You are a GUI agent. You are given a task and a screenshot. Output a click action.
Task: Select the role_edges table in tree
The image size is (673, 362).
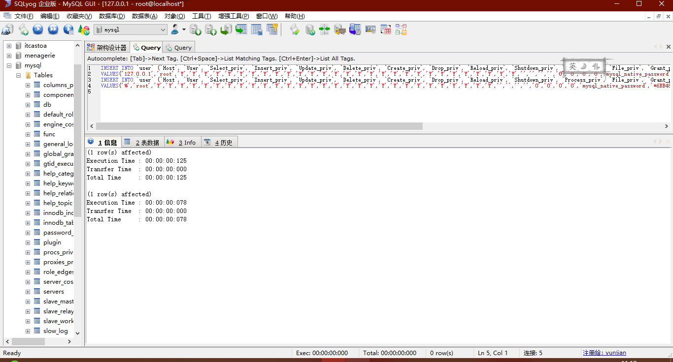coord(58,272)
